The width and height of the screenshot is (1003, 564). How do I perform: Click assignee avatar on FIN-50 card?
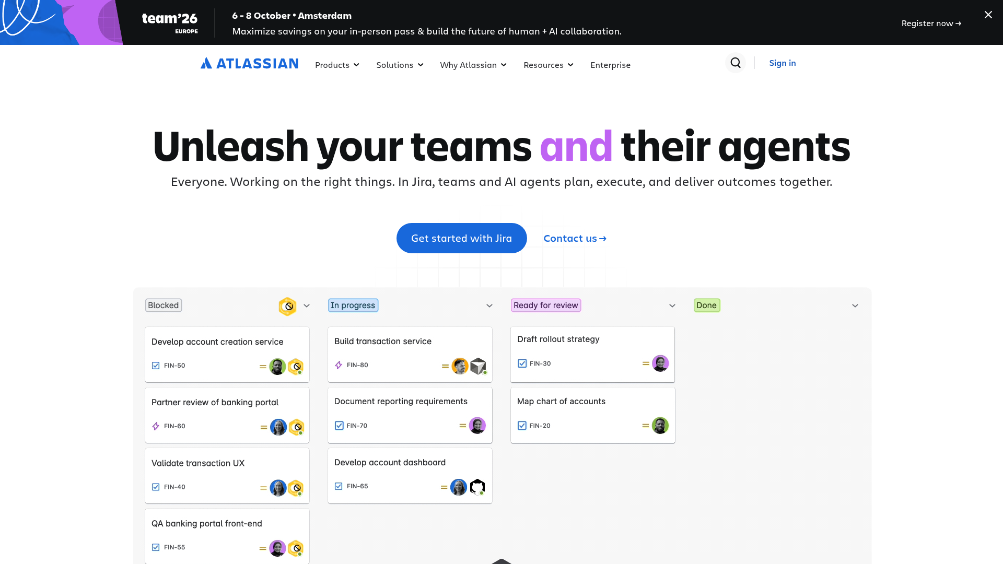(277, 366)
